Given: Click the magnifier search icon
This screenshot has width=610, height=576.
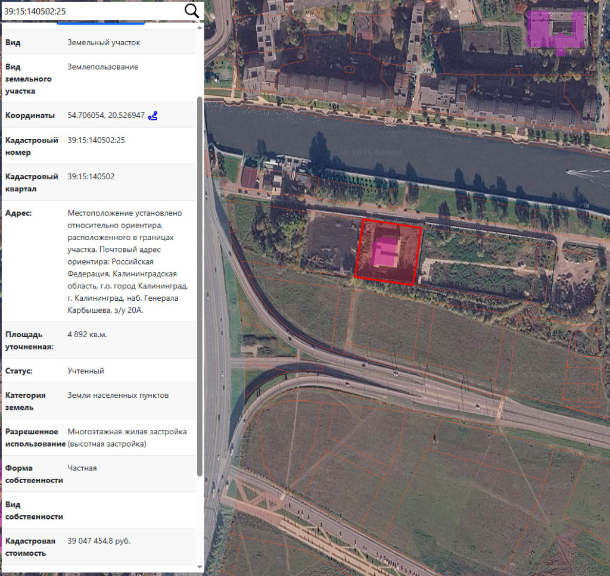Looking at the screenshot, I should 191,11.
